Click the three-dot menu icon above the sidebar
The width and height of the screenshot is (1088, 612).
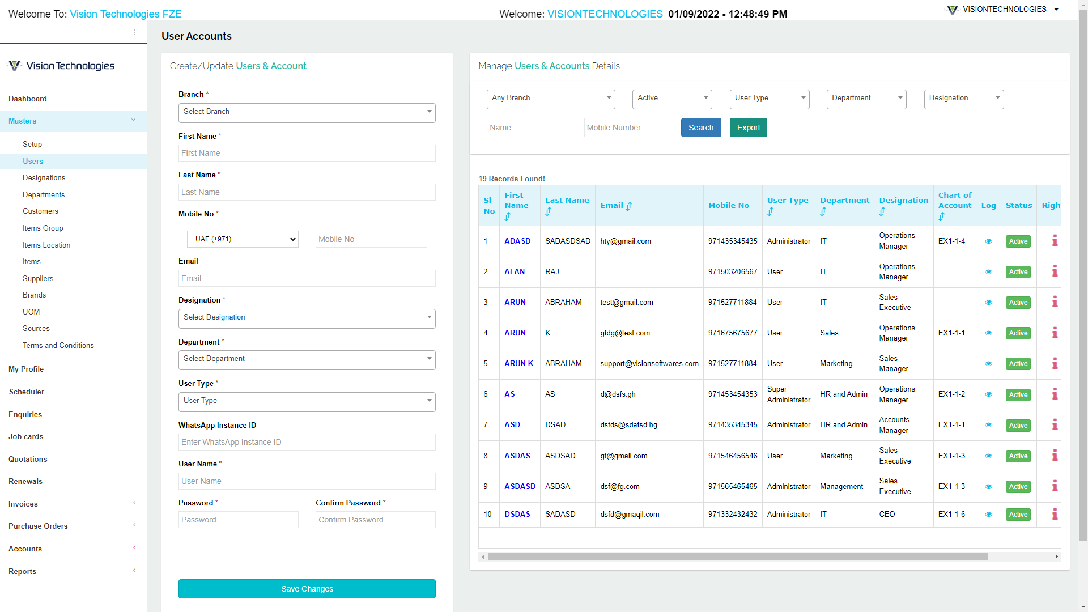coord(135,32)
